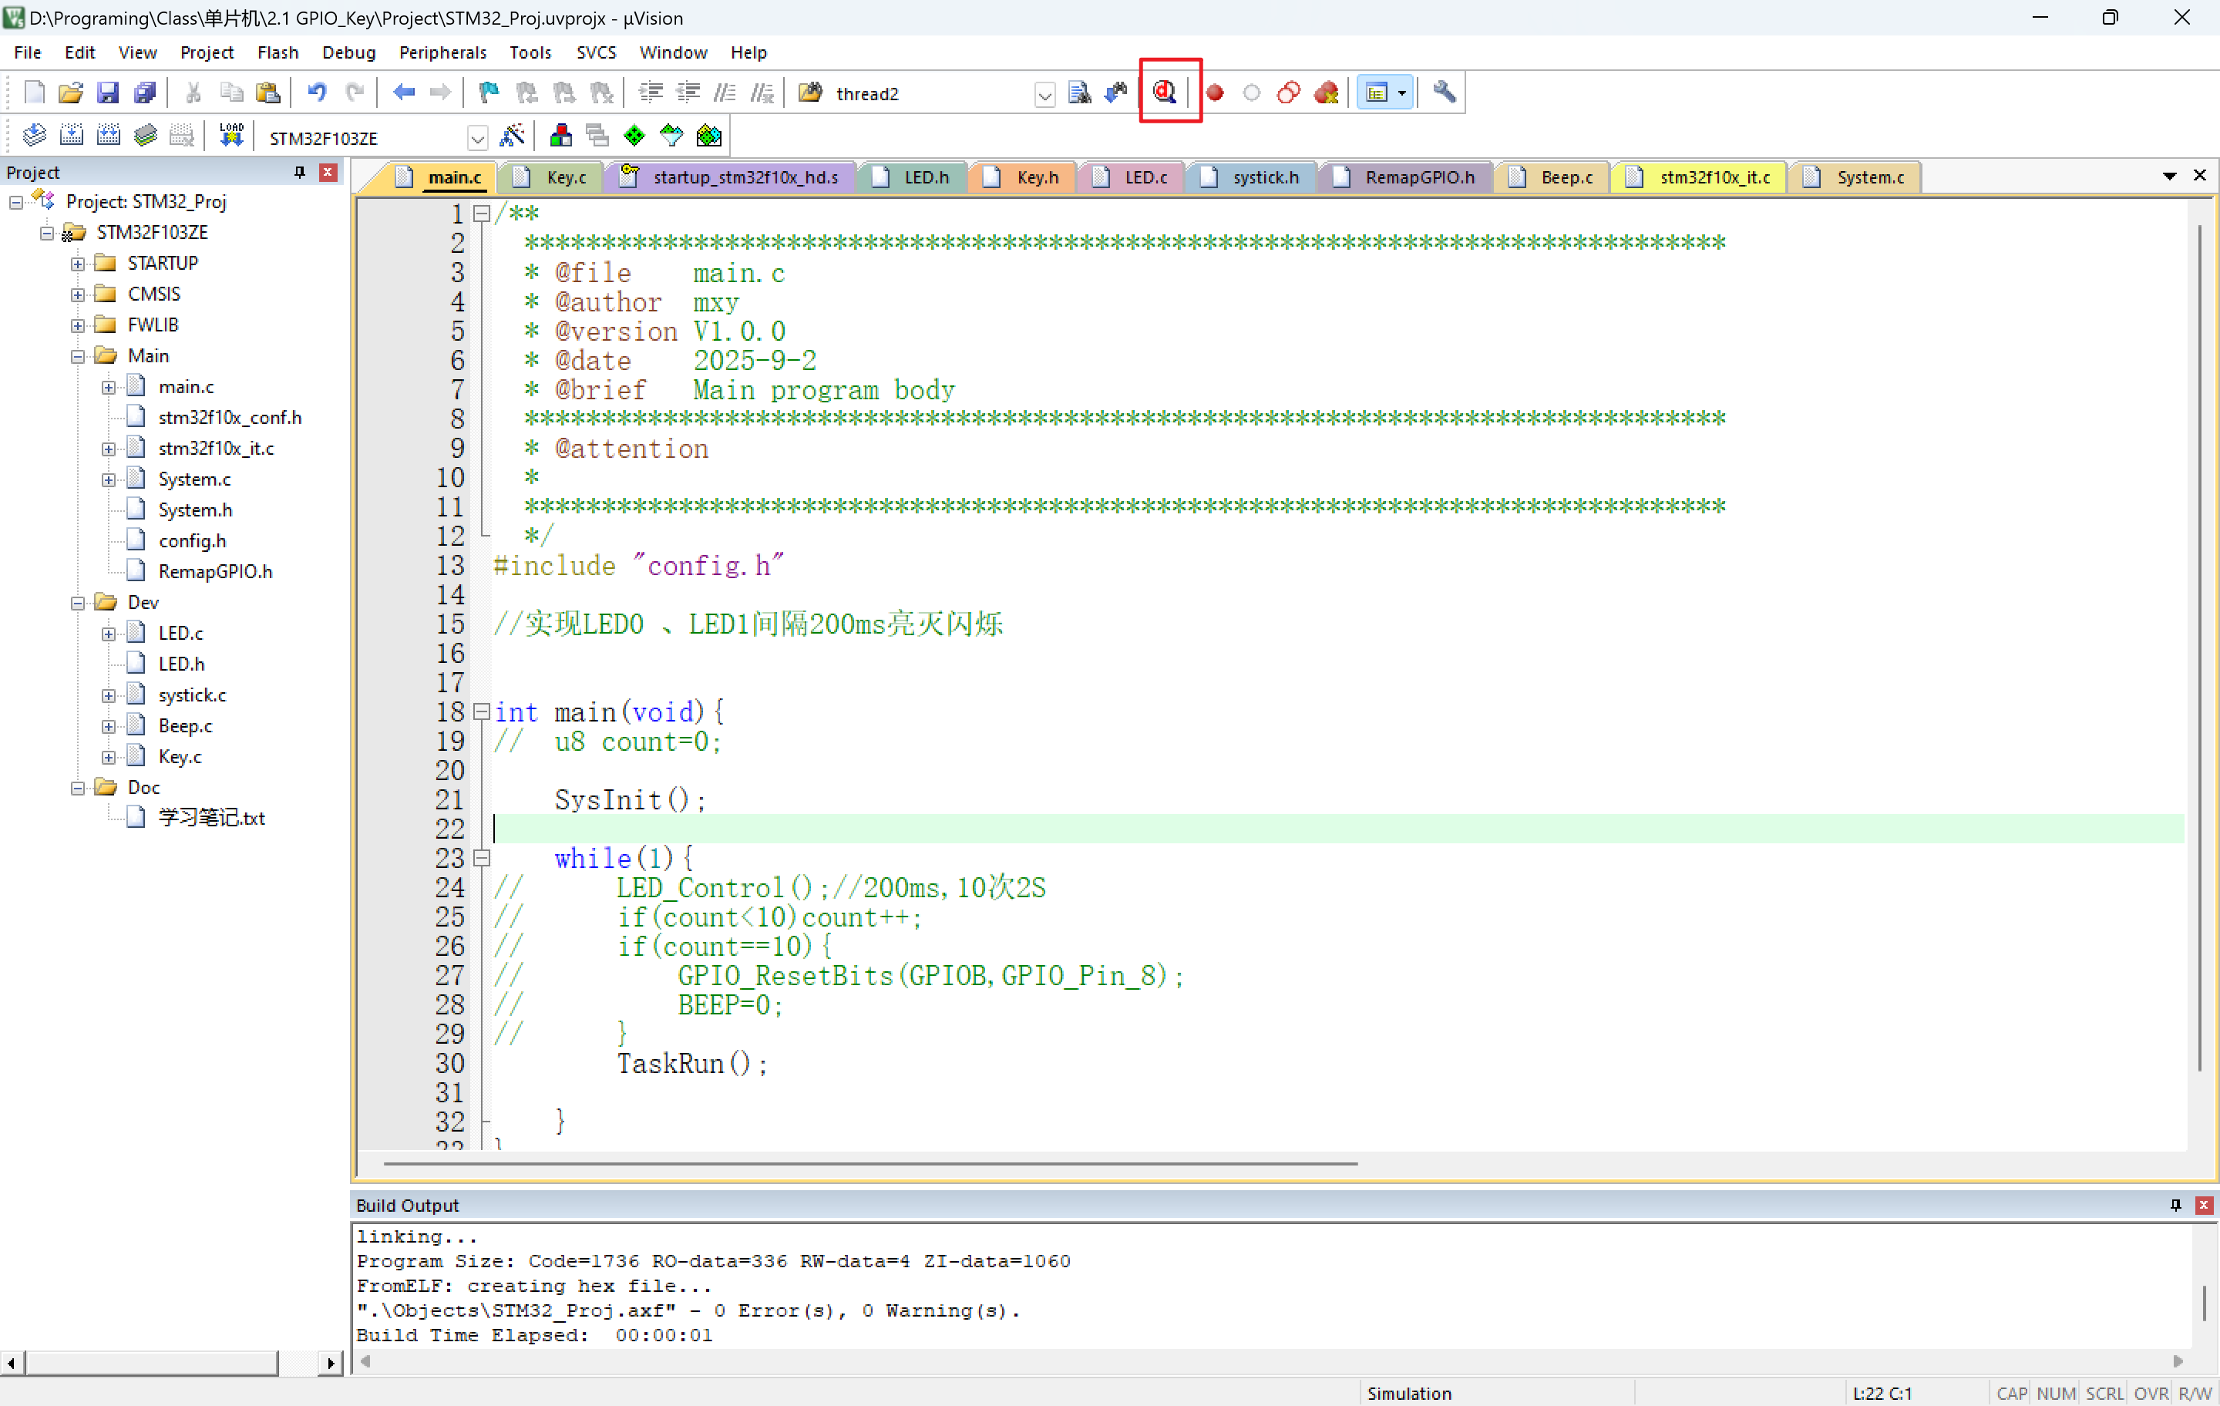Image resolution: width=2220 pixels, height=1406 pixels.
Task: Undo the last edit
Action: tap(316, 92)
